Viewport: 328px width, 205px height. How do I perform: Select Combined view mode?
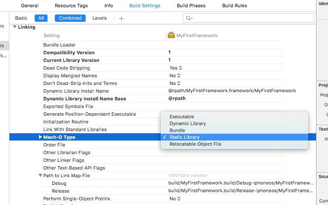tap(70, 18)
